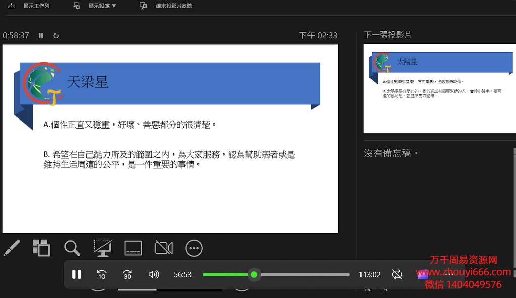Mute the video volume

point(153,274)
